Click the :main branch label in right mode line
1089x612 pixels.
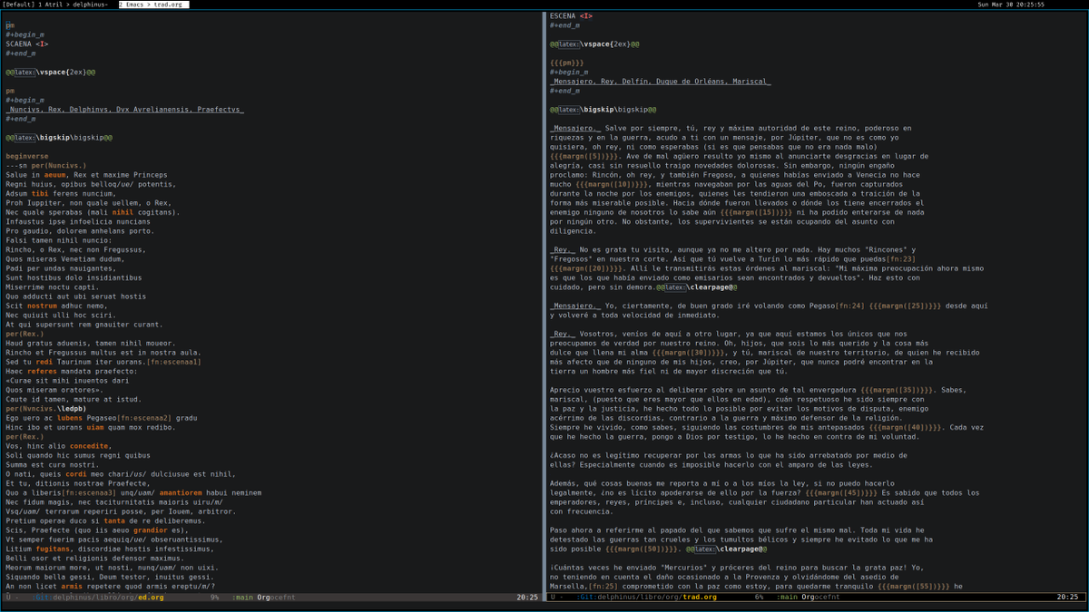coord(787,597)
